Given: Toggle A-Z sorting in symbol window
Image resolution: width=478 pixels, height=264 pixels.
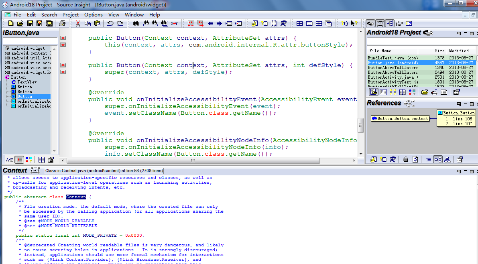Looking at the screenshot, I should point(10,159).
